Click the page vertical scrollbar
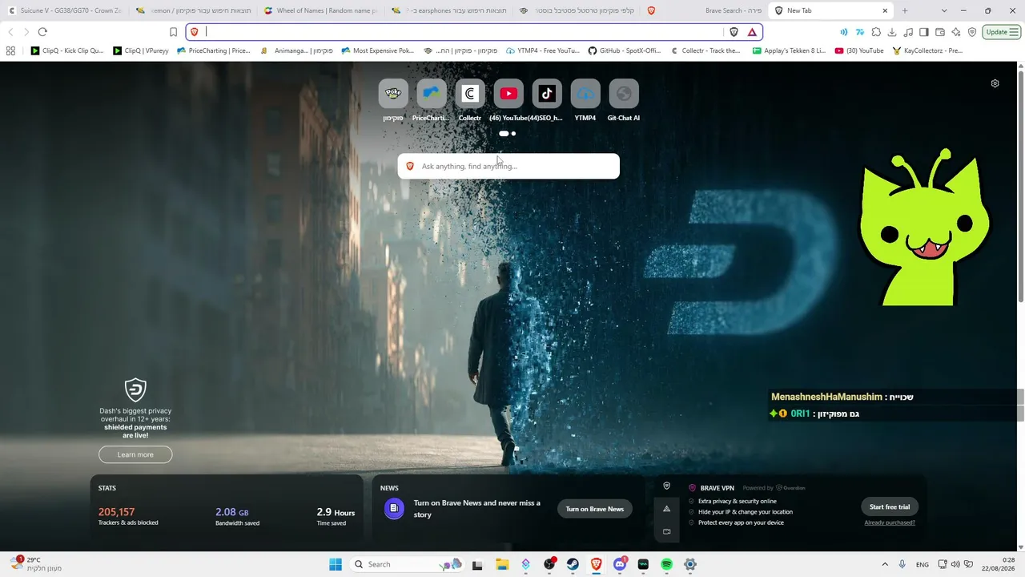The width and height of the screenshot is (1025, 577). [1021, 186]
